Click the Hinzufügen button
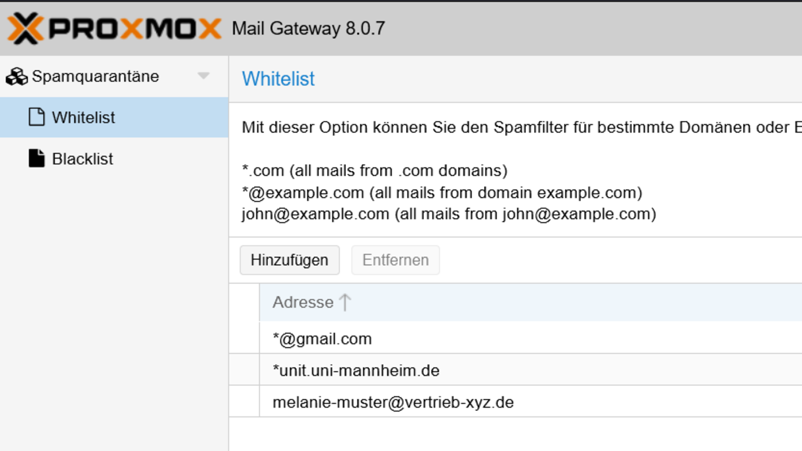Image resolution: width=802 pixels, height=451 pixels. click(x=290, y=260)
